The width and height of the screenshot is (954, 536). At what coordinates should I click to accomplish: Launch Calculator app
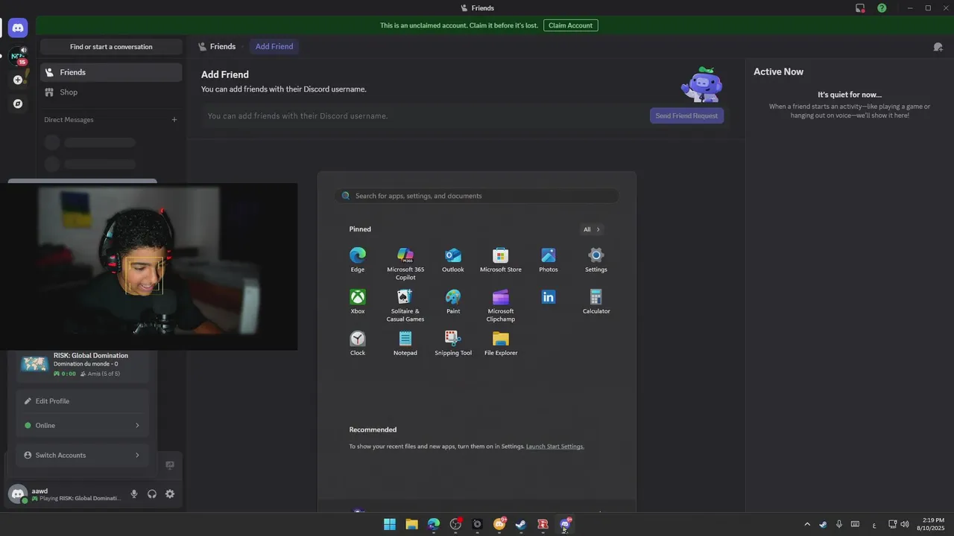pos(596,301)
